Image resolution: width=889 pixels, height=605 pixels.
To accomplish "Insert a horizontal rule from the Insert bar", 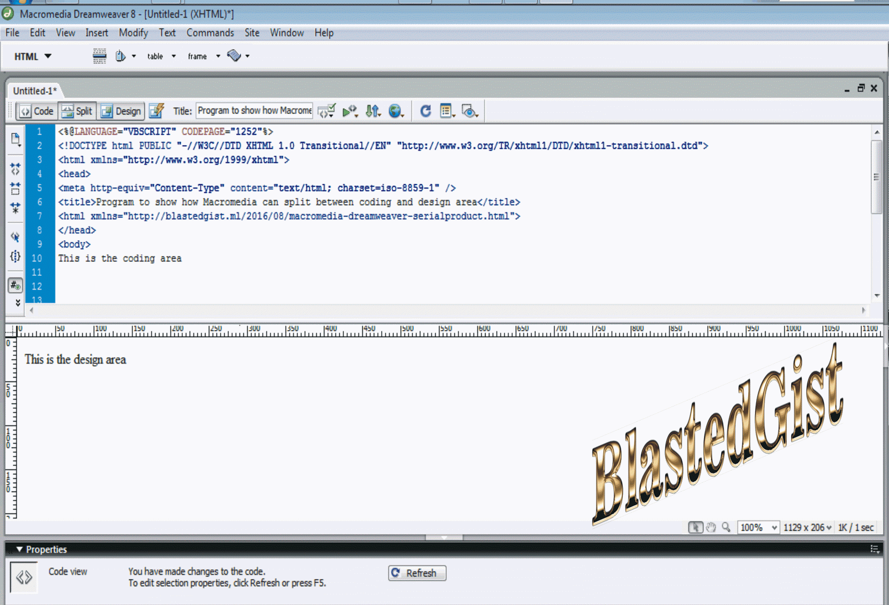I will pyautogui.click(x=99, y=56).
